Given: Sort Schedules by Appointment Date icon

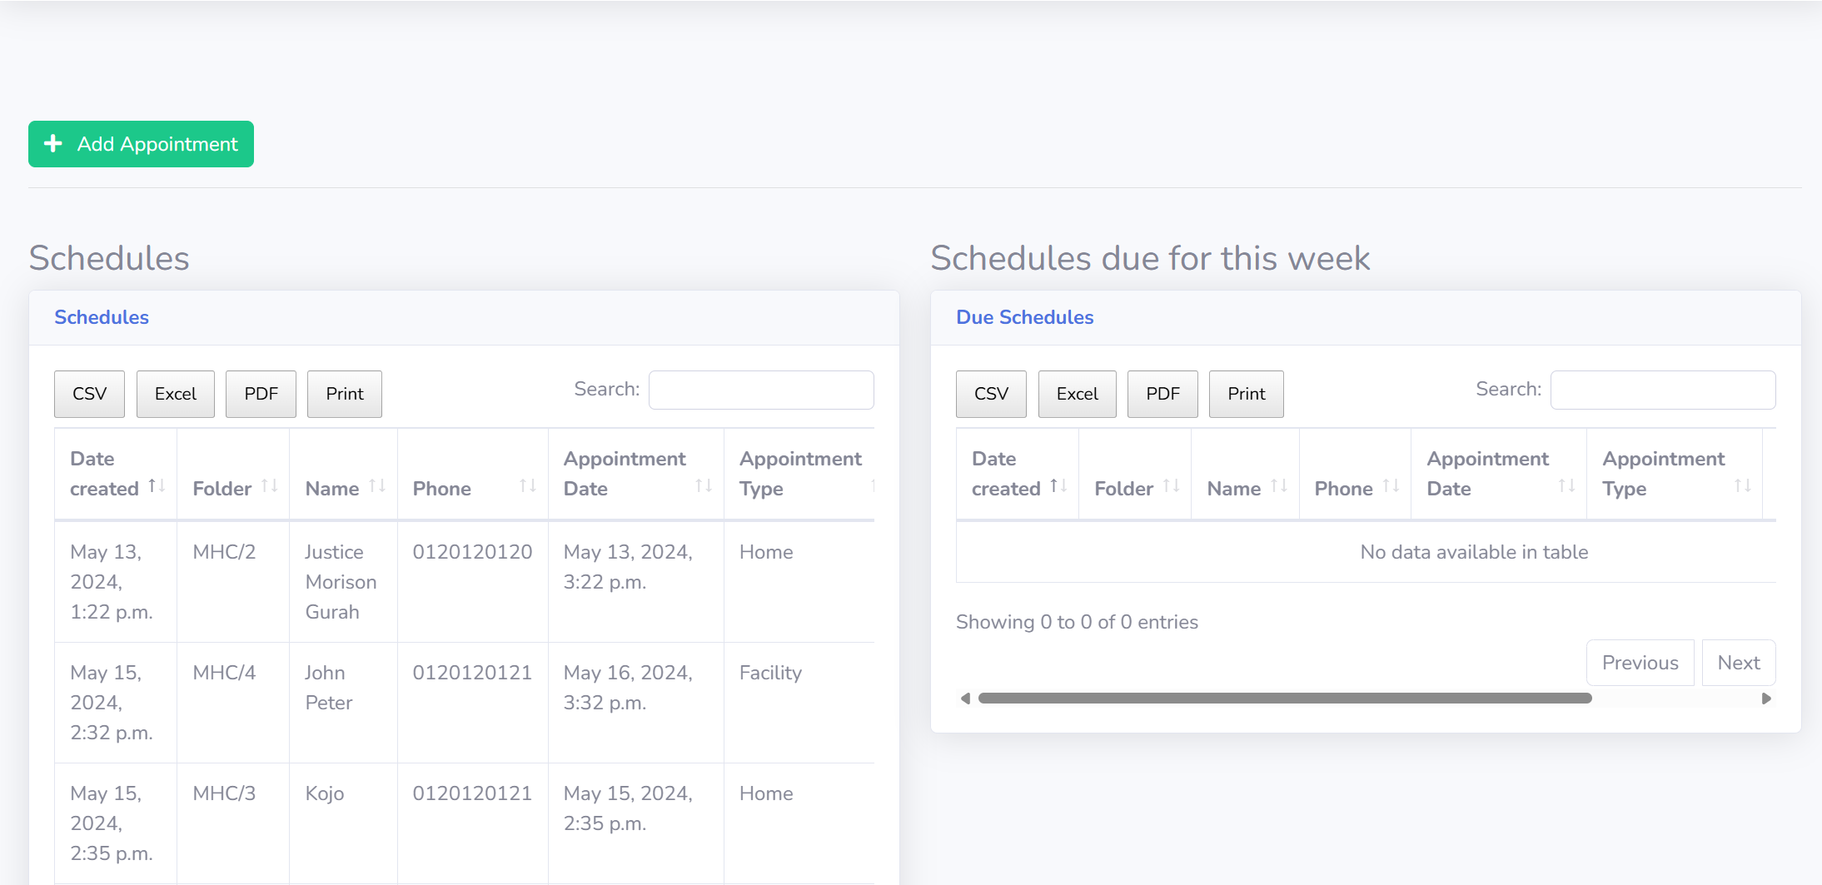Looking at the screenshot, I should pyautogui.click(x=704, y=485).
